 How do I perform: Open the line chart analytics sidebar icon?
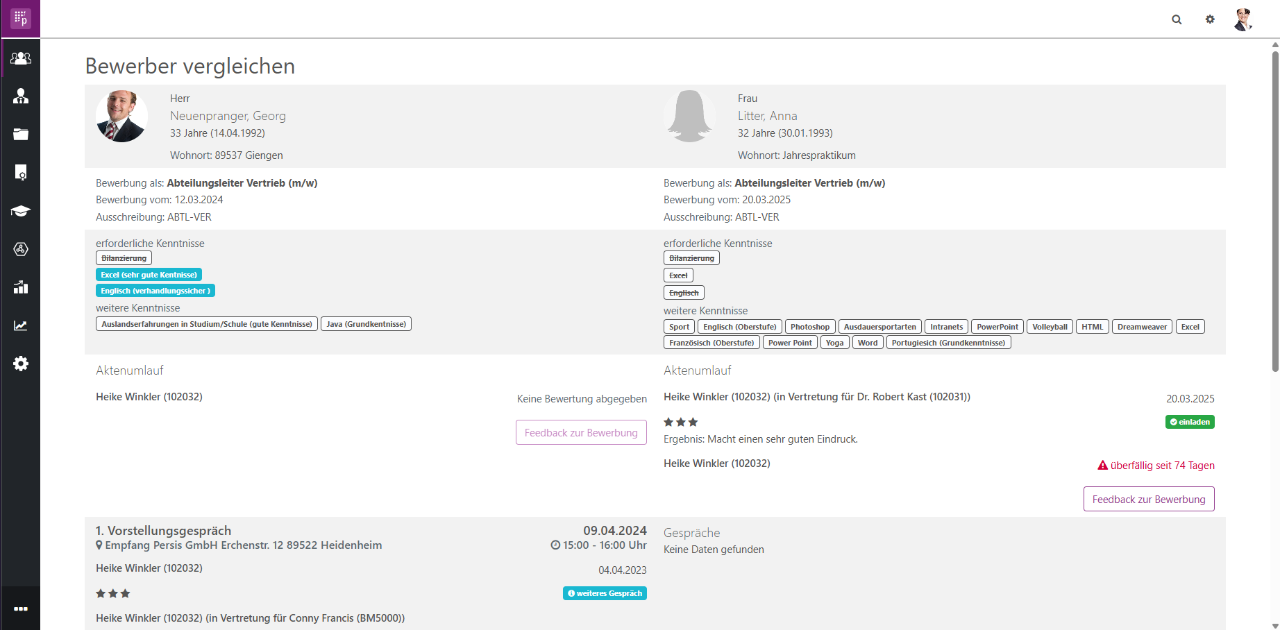tap(21, 325)
